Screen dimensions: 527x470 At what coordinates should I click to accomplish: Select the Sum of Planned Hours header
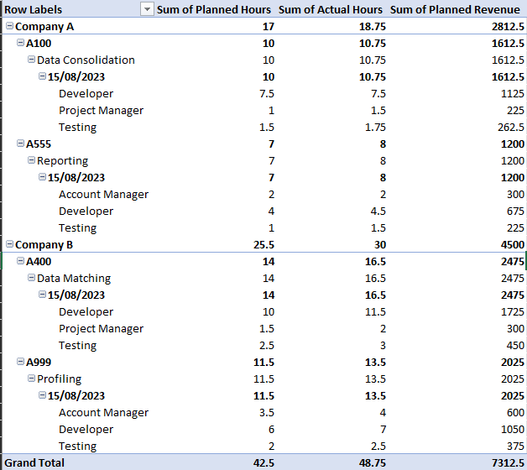[216, 9]
